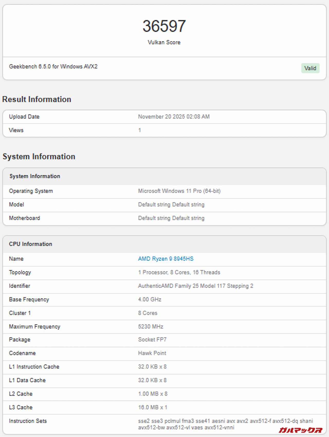Click the System Information section heading

pos(39,157)
